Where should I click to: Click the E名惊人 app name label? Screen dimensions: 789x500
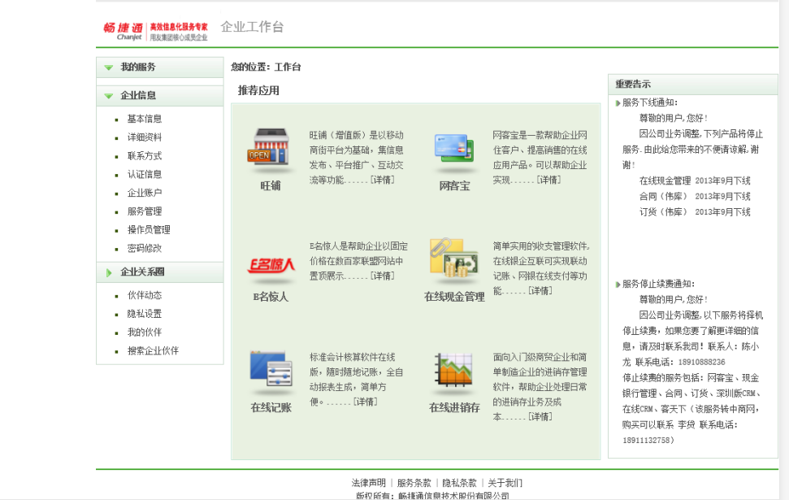271,297
